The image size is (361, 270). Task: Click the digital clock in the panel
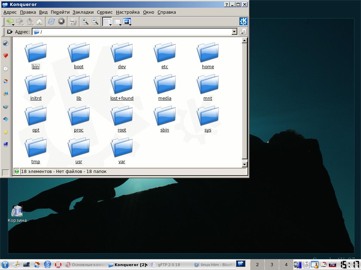pos(350,264)
